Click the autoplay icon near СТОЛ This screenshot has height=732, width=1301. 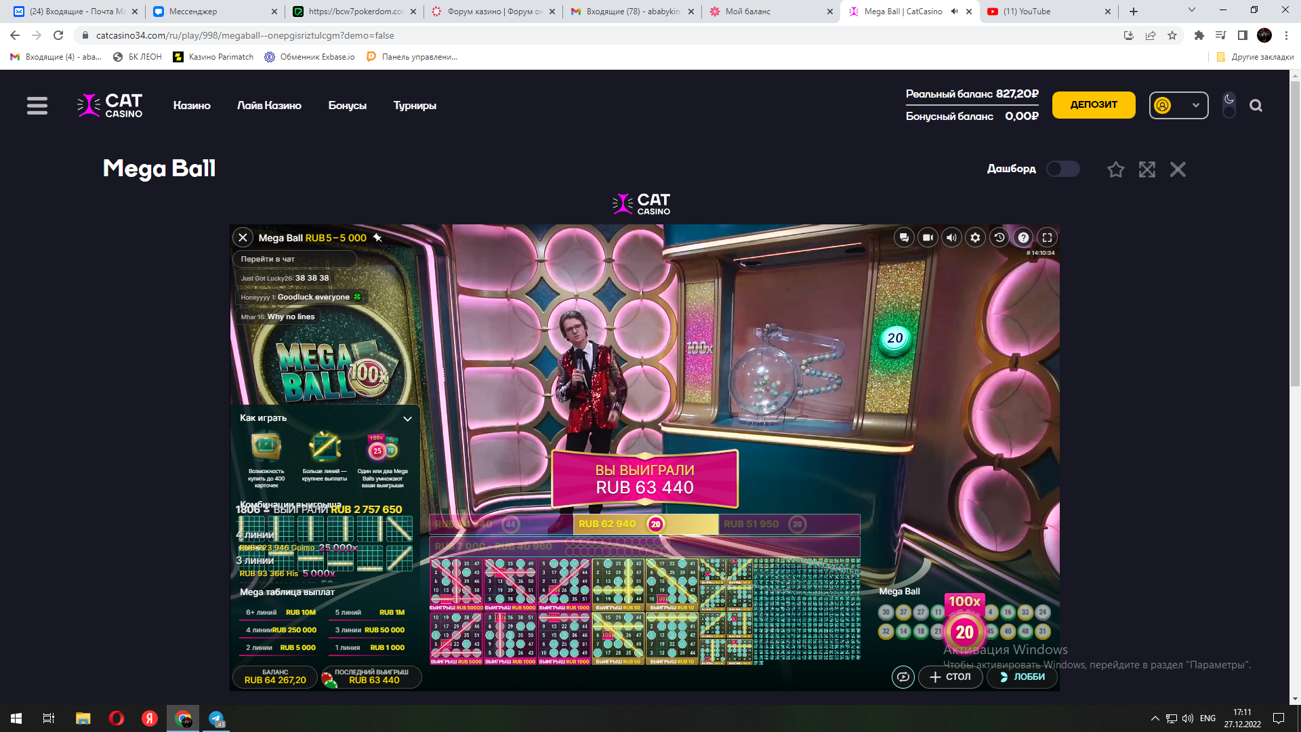pos(903,676)
